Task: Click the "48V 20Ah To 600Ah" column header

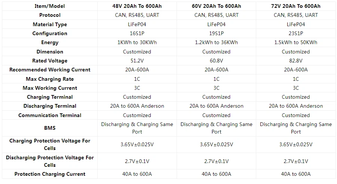Action: [x=137, y=6]
